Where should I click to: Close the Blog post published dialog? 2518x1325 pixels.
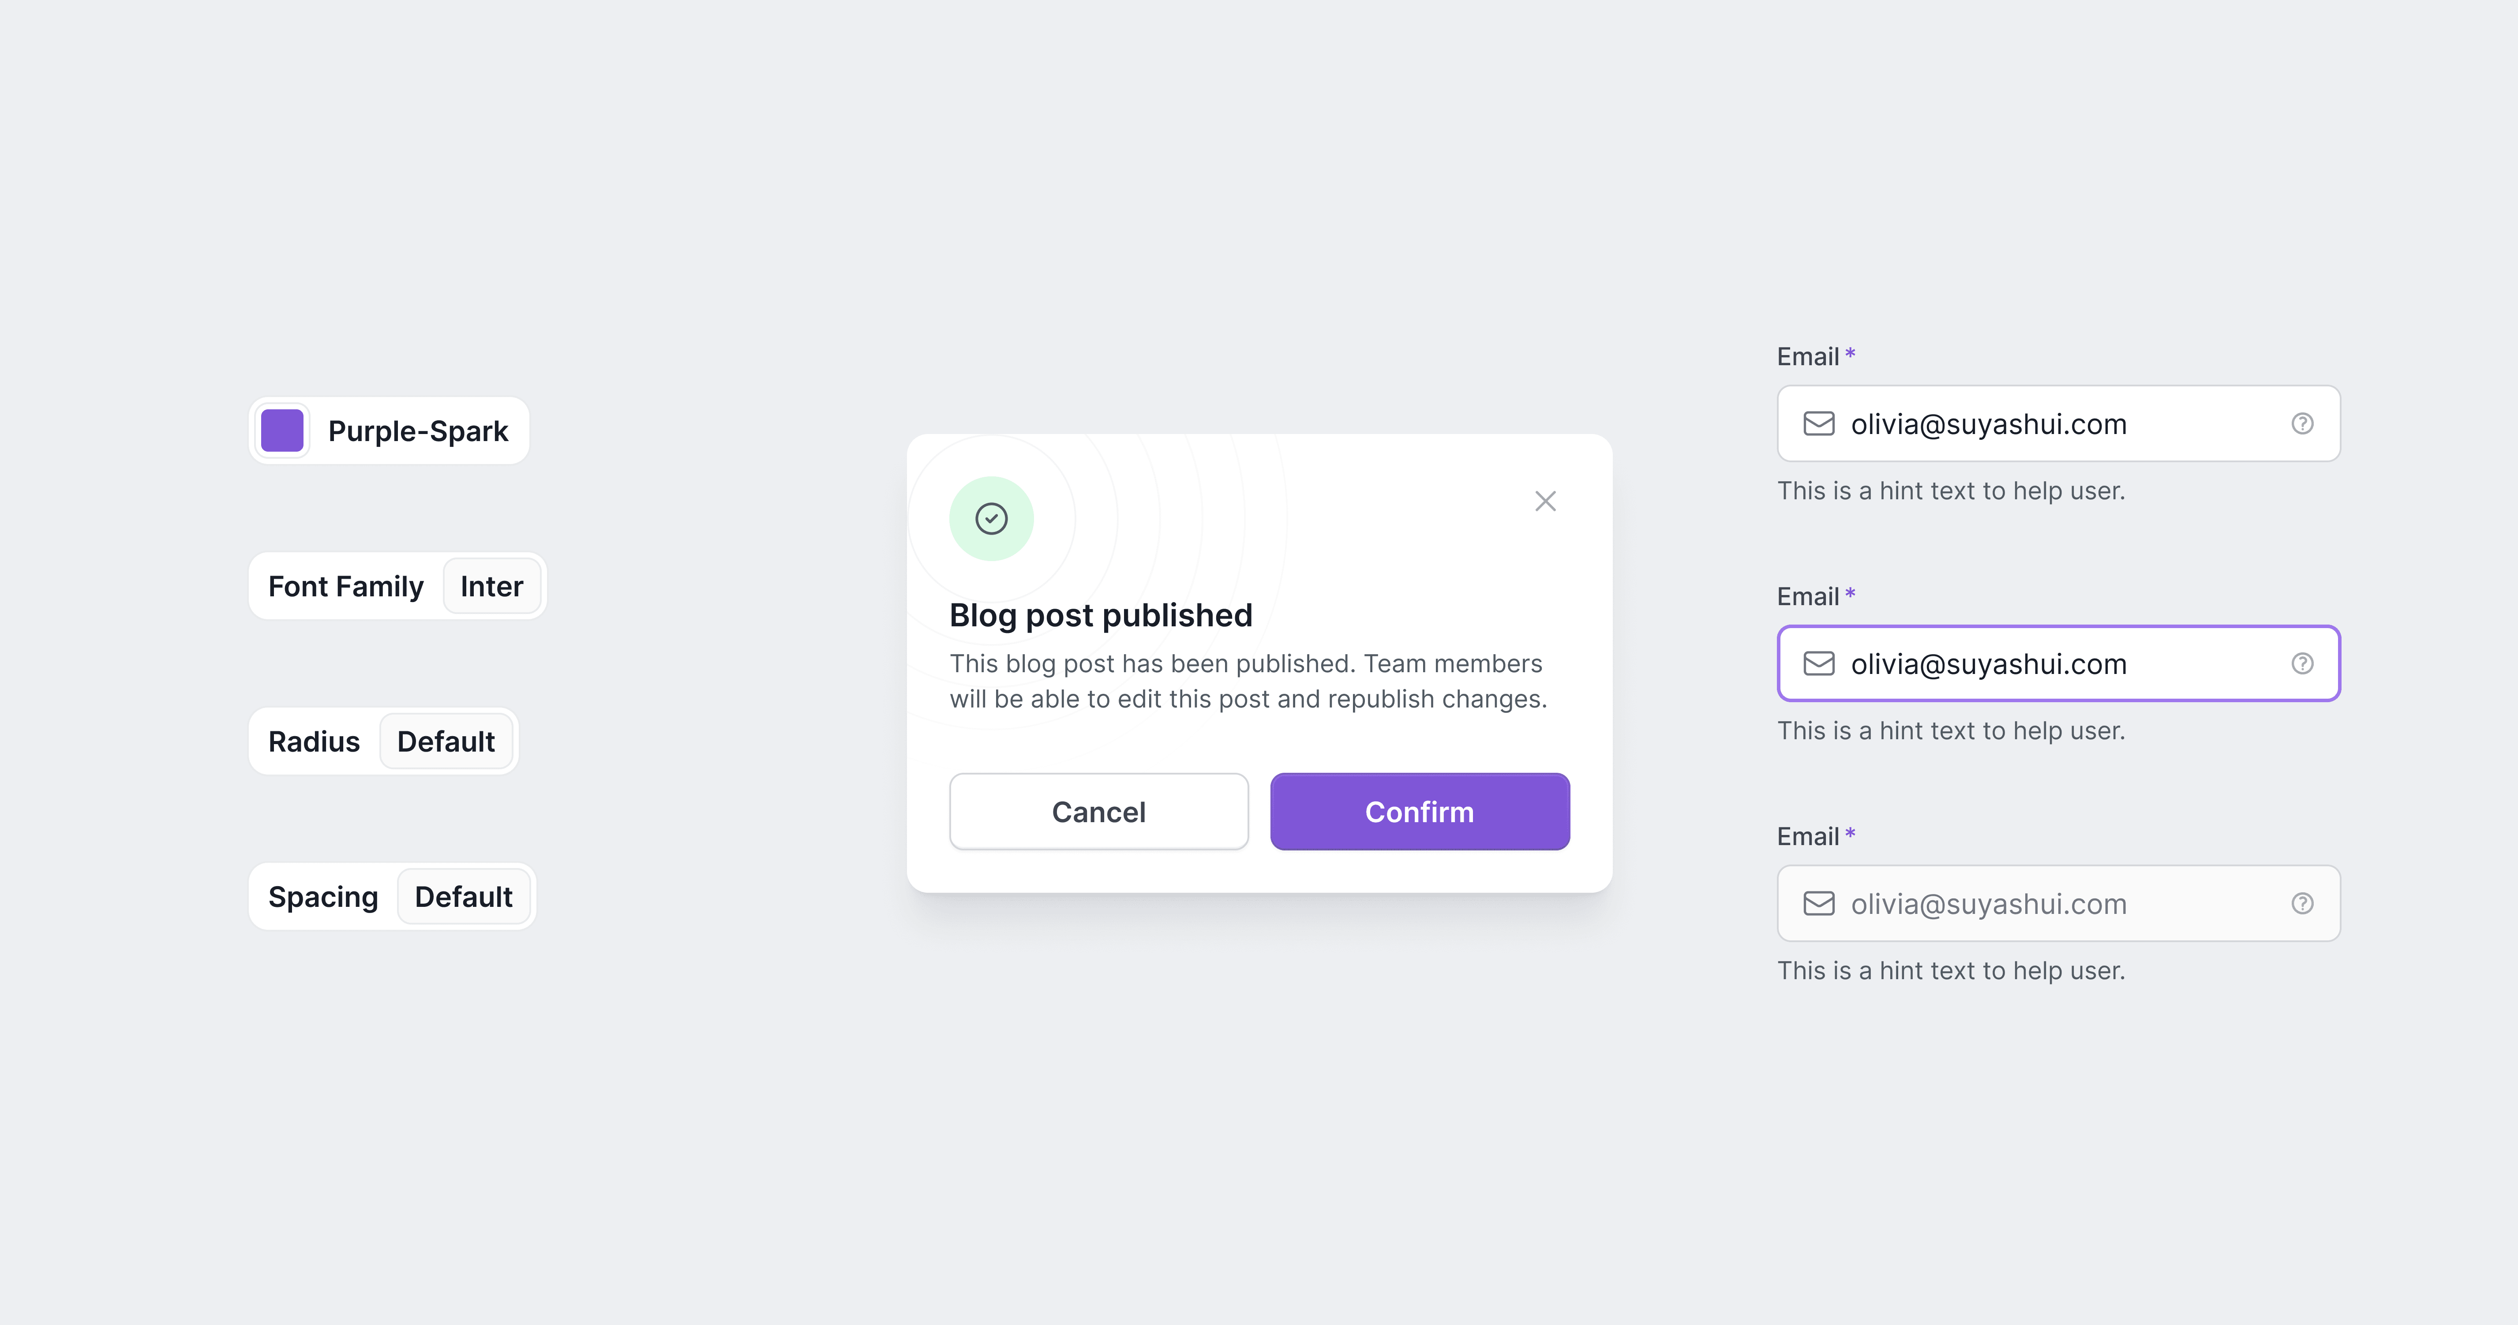click(1544, 501)
